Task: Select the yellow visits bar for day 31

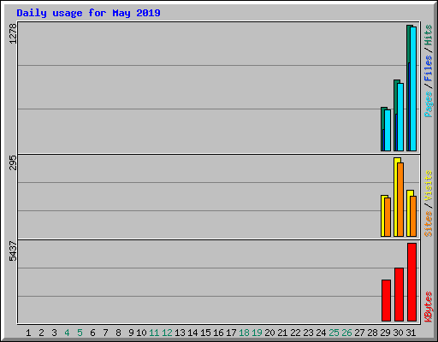Action: [408, 213]
